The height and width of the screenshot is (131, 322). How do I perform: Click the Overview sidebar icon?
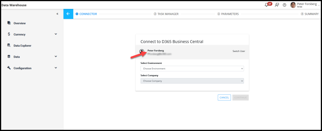point(9,23)
